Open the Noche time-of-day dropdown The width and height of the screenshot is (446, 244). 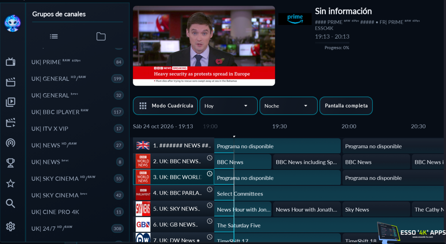(x=289, y=106)
